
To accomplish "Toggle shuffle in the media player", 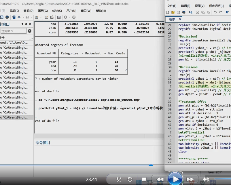I will click(x=119, y=180).
